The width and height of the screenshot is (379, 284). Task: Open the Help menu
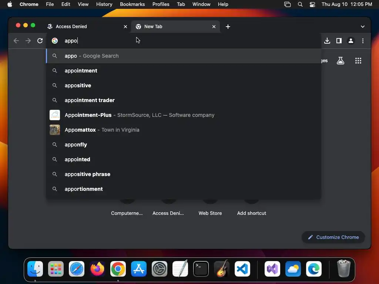pos(223,4)
